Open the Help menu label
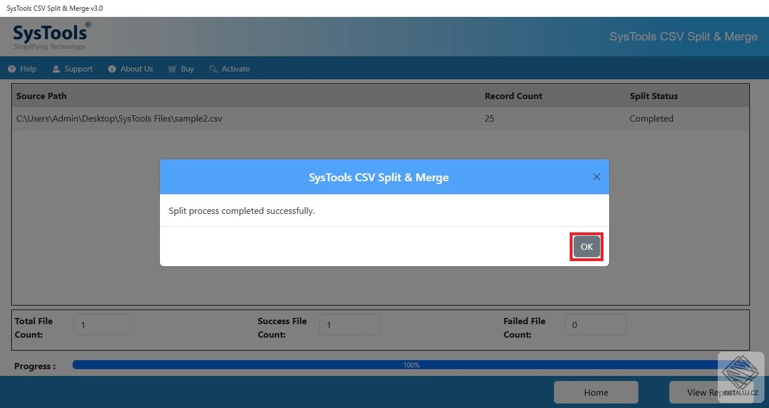769x408 pixels. (28, 69)
